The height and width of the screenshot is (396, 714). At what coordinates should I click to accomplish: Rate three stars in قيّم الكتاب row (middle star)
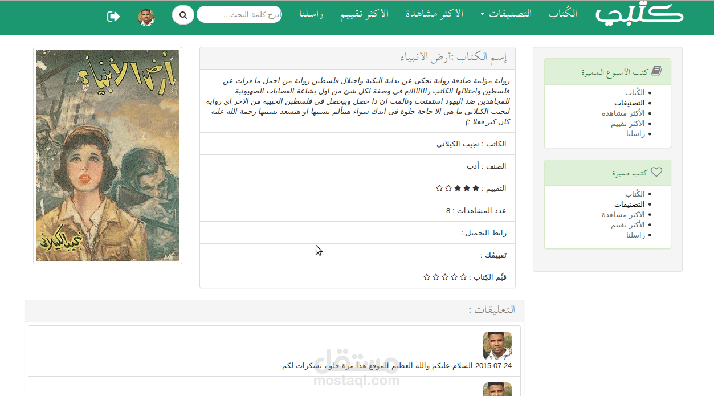coord(445,277)
